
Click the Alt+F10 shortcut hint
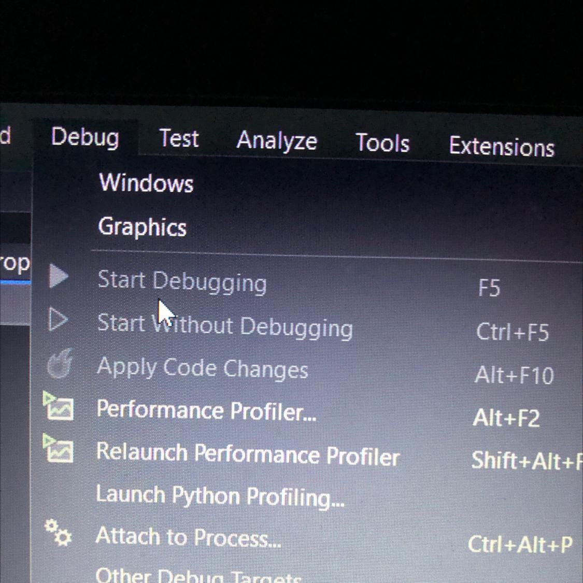pyautogui.click(x=515, y=375)
